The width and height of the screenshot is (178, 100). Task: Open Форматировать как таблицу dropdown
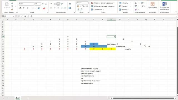pyautogui.click(x=103, y=6)
